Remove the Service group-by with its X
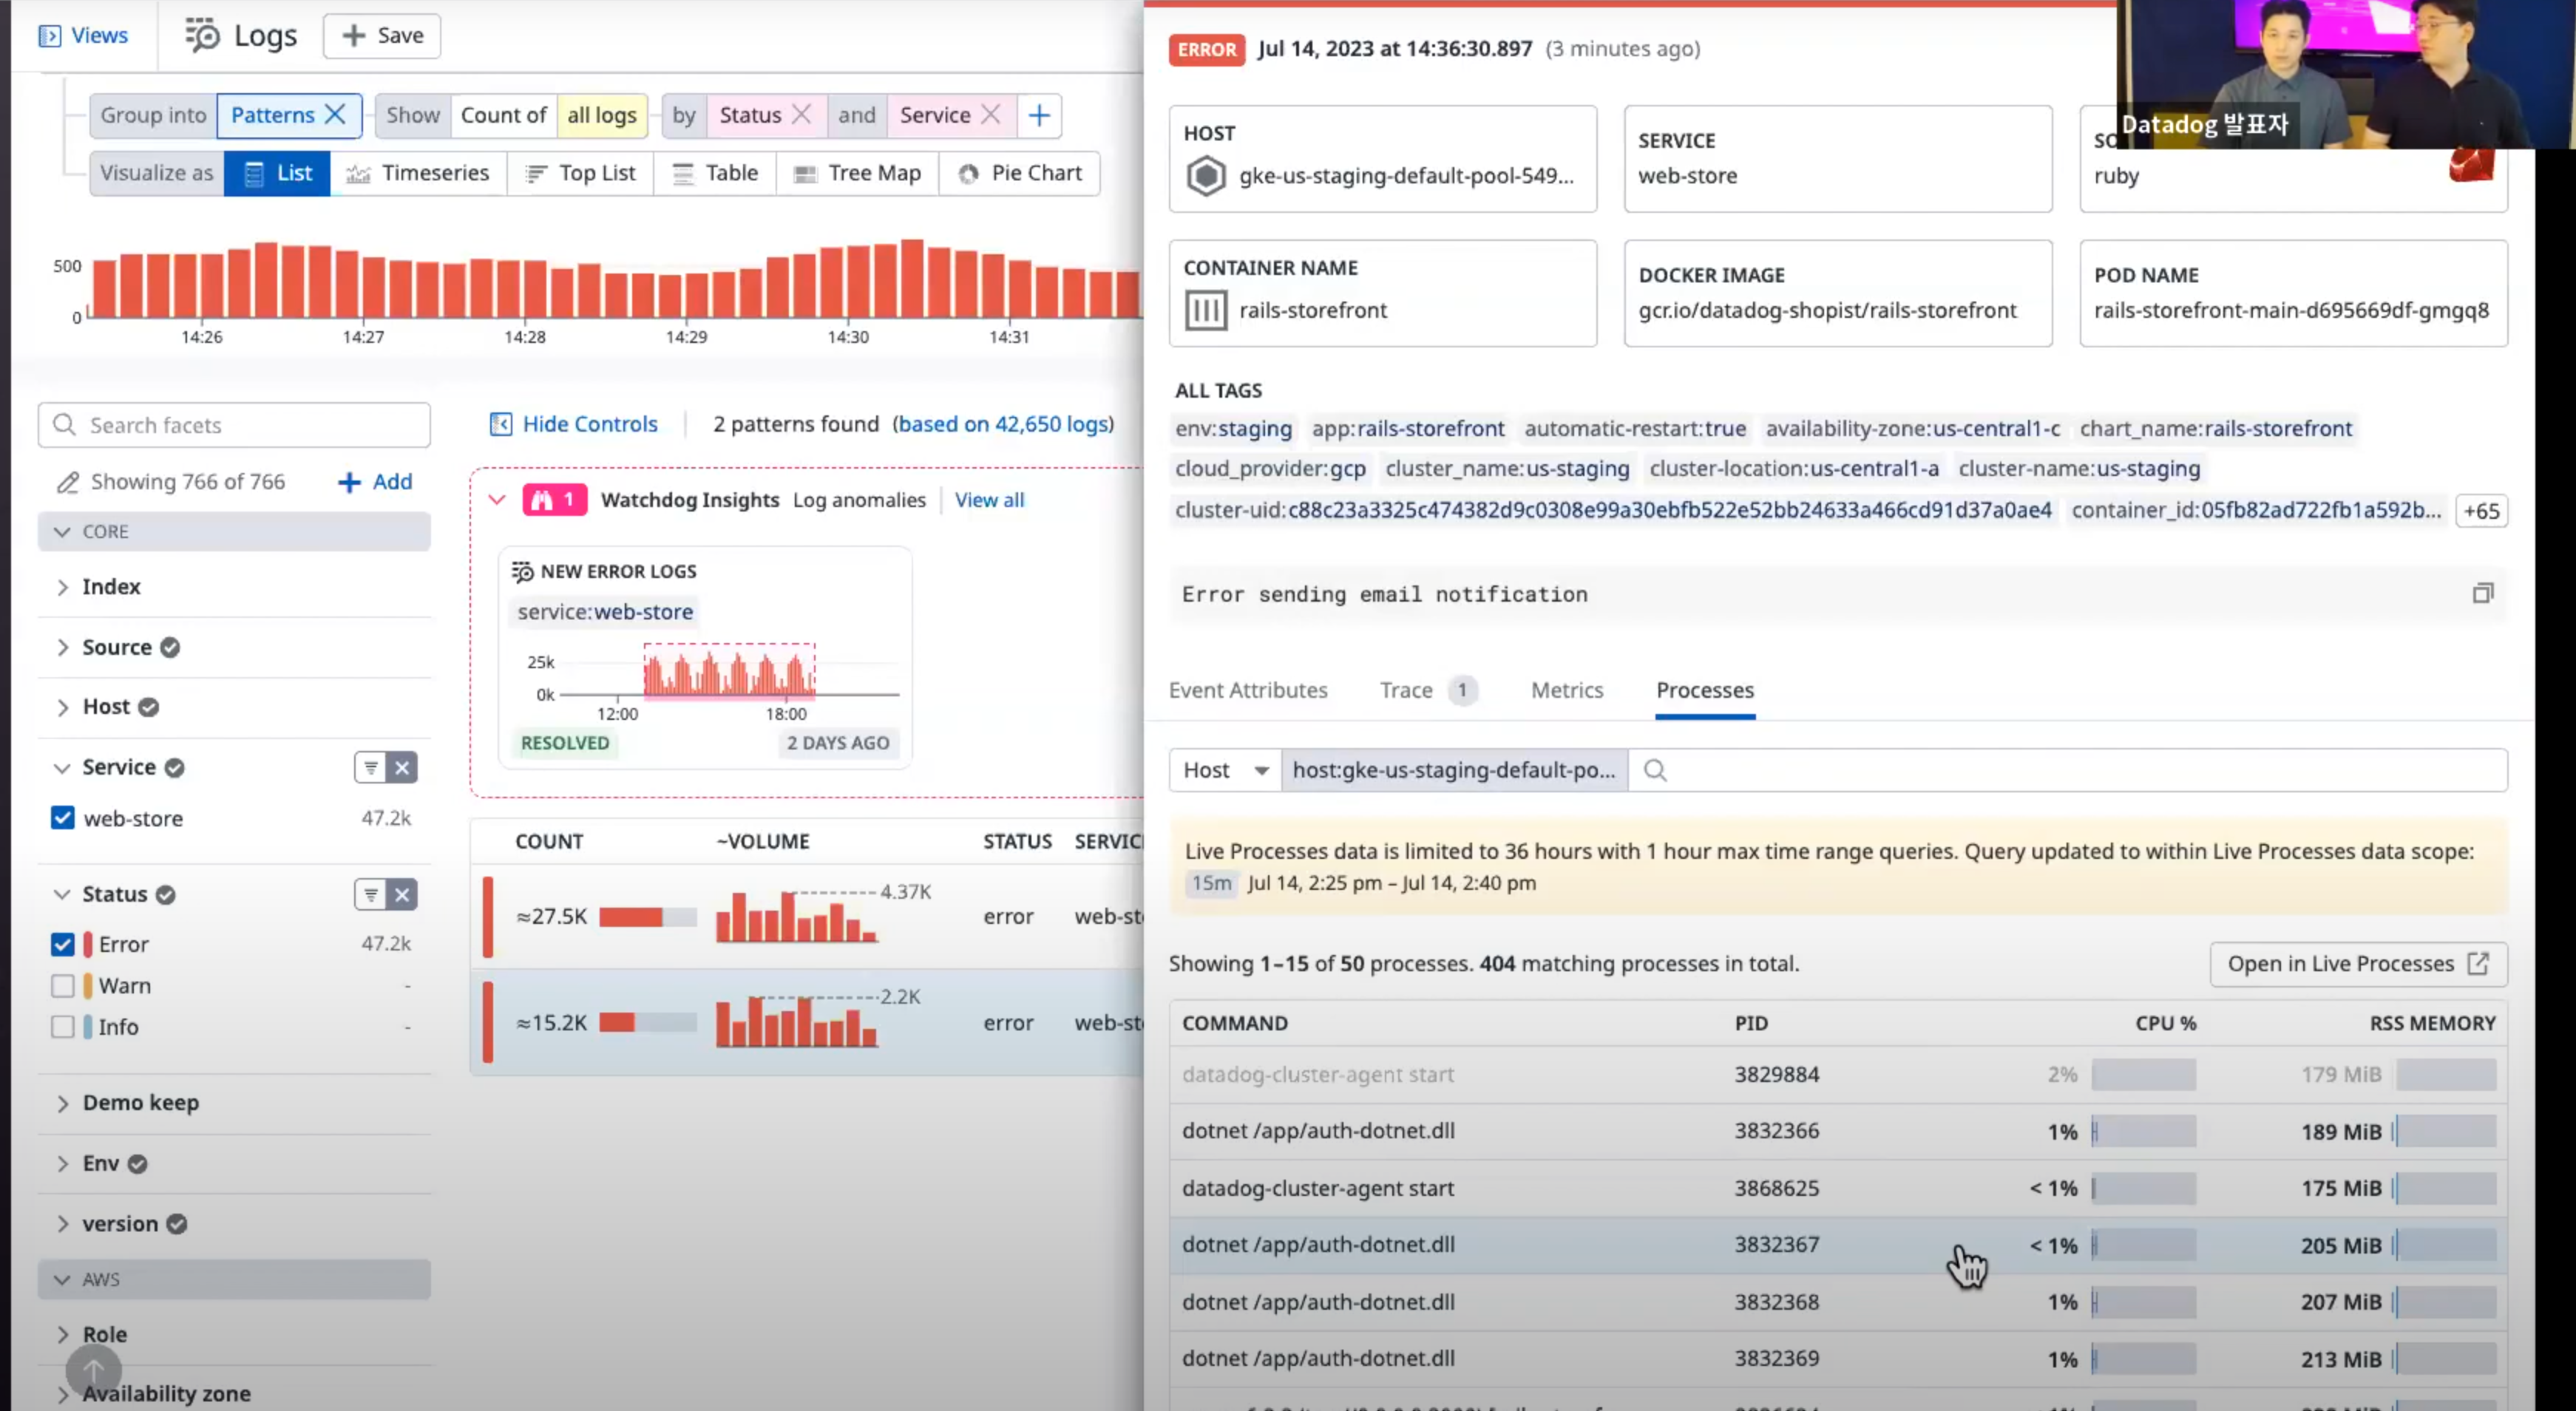 (x=991, y=115)
